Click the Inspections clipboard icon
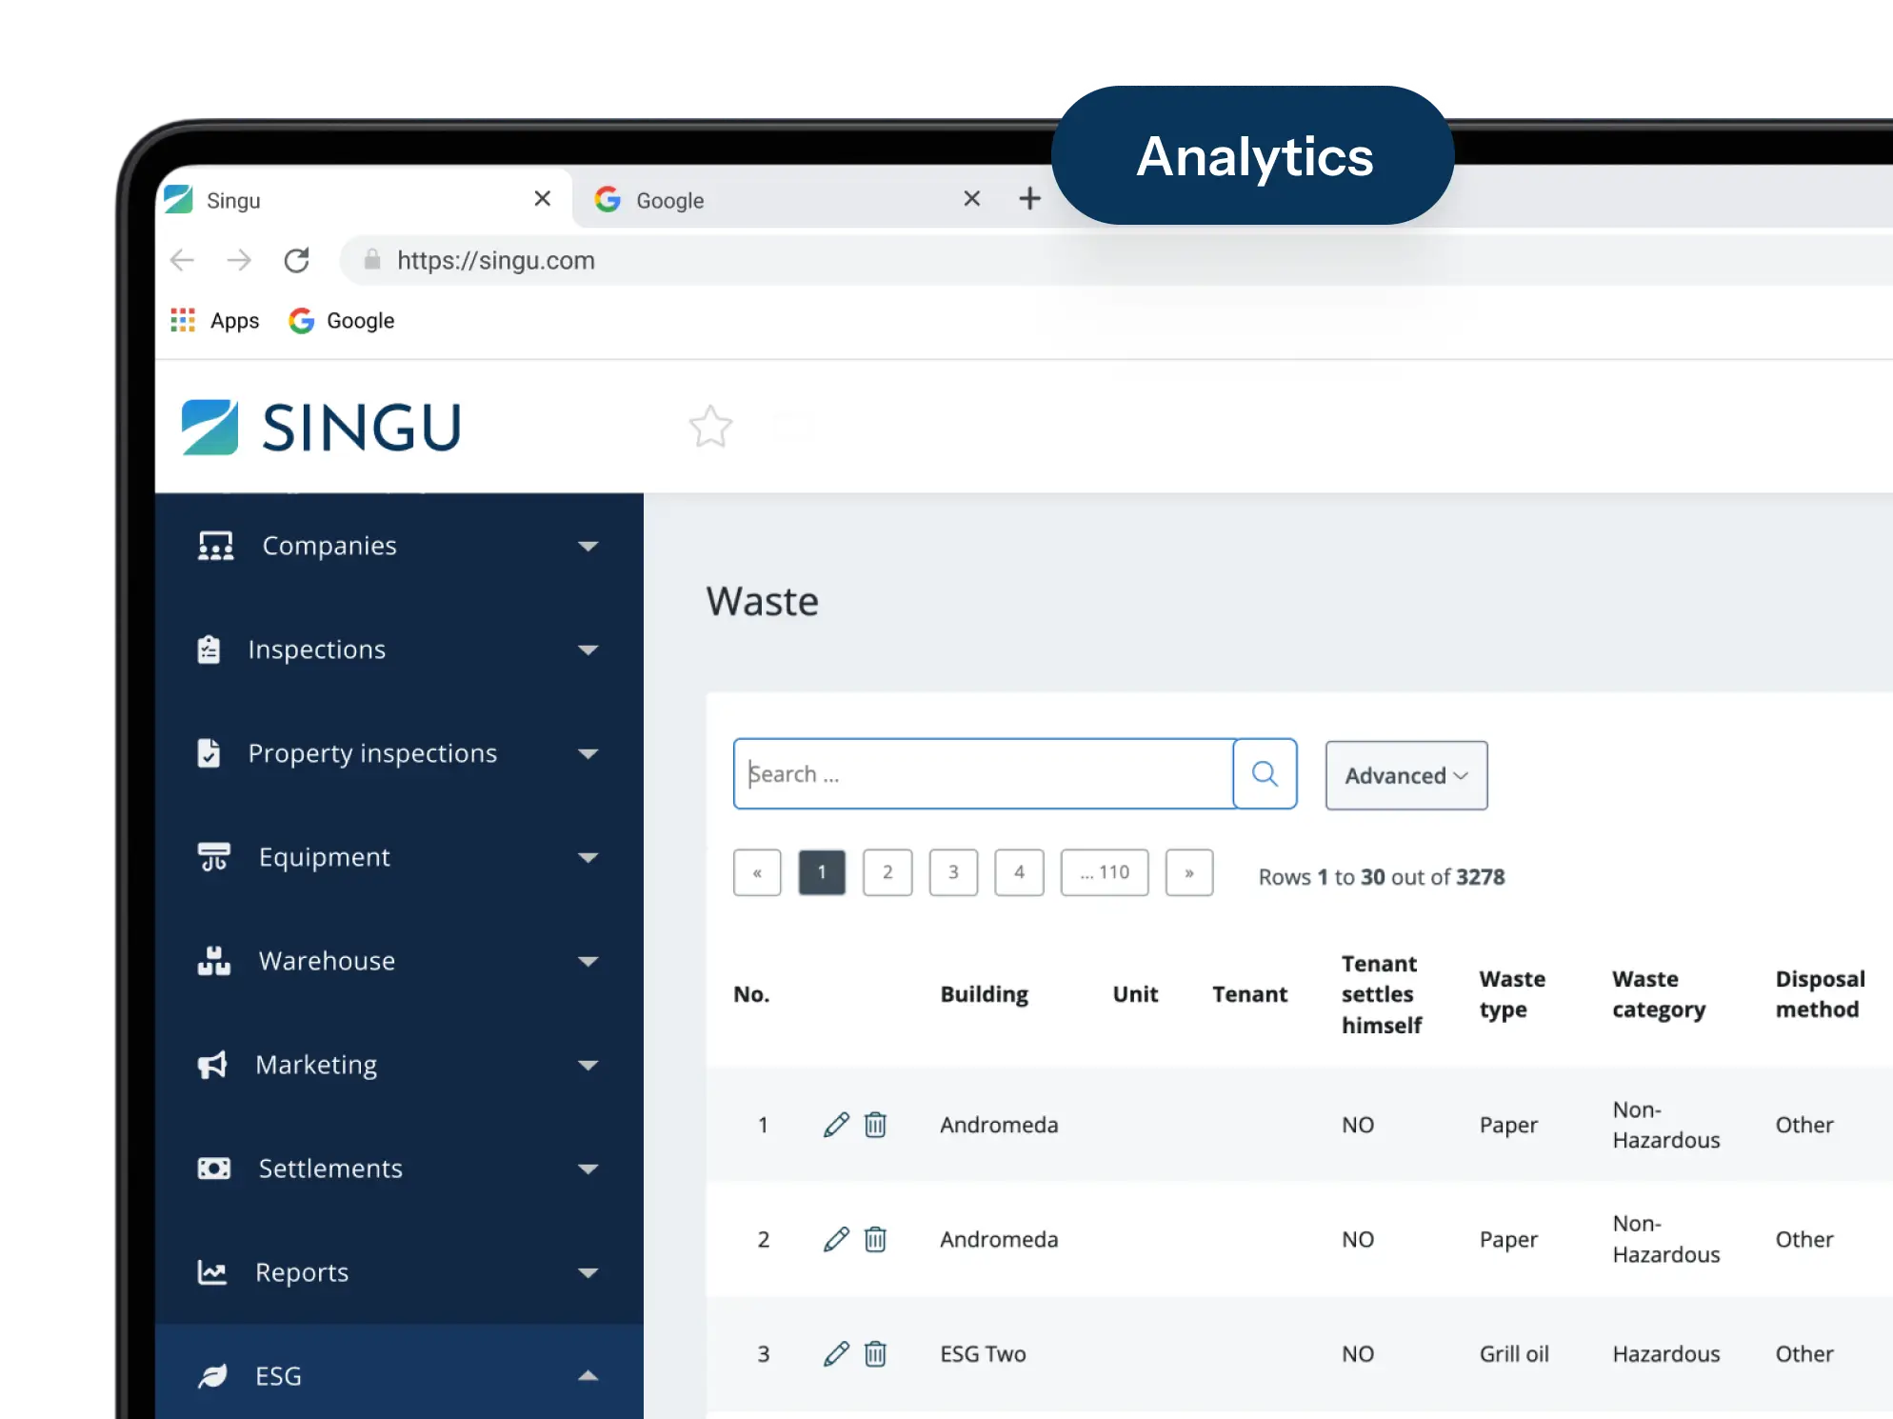This screenshot has width=1893, height=1419. 209,650
